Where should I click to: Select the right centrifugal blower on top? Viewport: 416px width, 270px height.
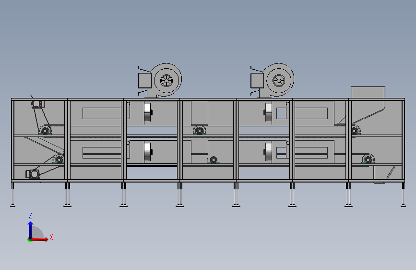click(272, 81)
